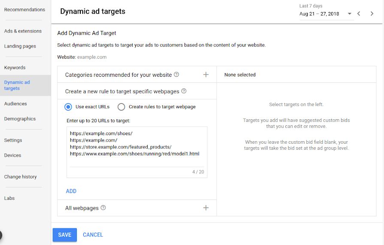Go to next date range arrow
The image size is (384, 245).
click(x=372, y=14)
